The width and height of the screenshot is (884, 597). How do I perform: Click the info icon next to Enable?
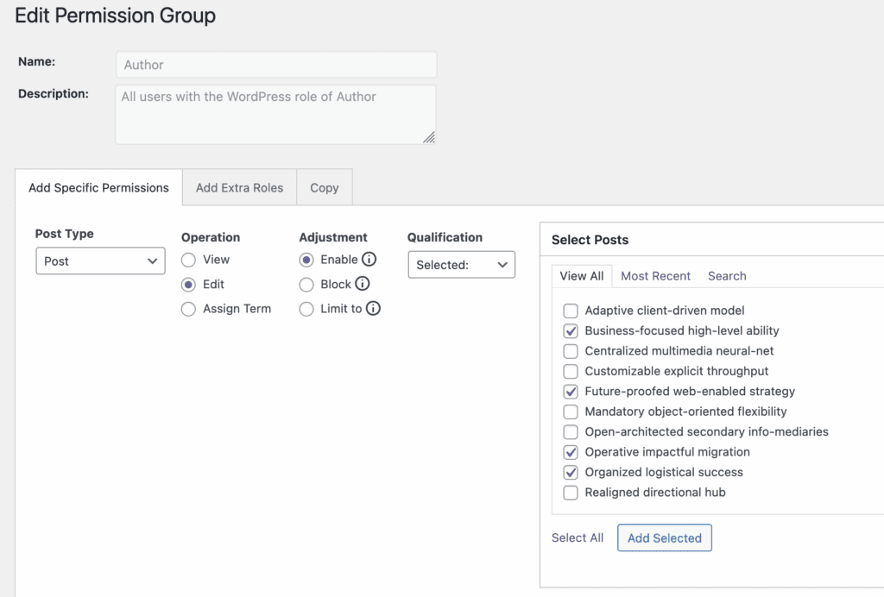(369, 259)
